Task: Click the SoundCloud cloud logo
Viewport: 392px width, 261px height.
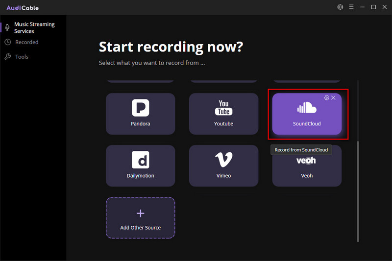Action: [307, 108]
